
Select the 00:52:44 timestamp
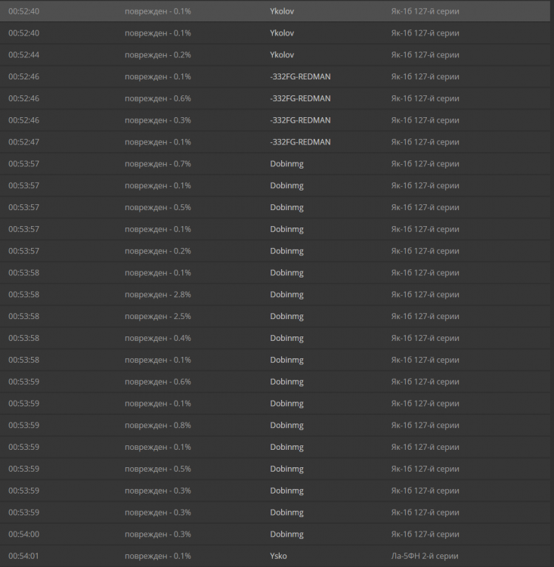(x=23, y=55)
